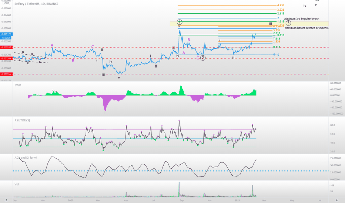Select the small E label on the triangle
The height and width of the screenshot is (203, 345).
pos(40,62)
